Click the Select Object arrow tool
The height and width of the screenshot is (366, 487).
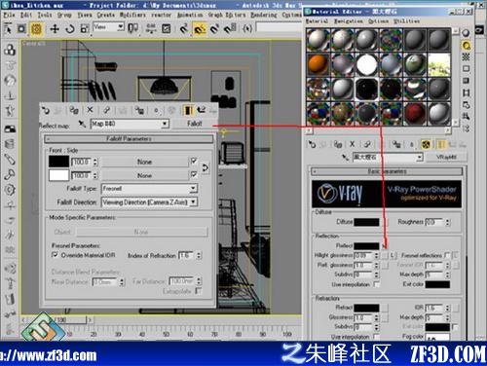coord(8,29)
